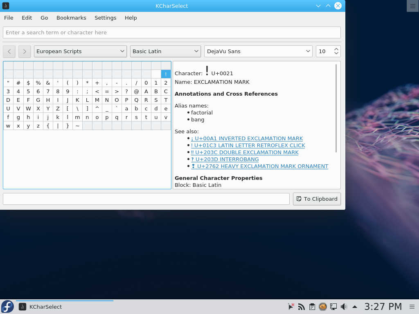Click the character details pane scrollbar
This screenshot has height=314, width=419.
tap(336, 108)
